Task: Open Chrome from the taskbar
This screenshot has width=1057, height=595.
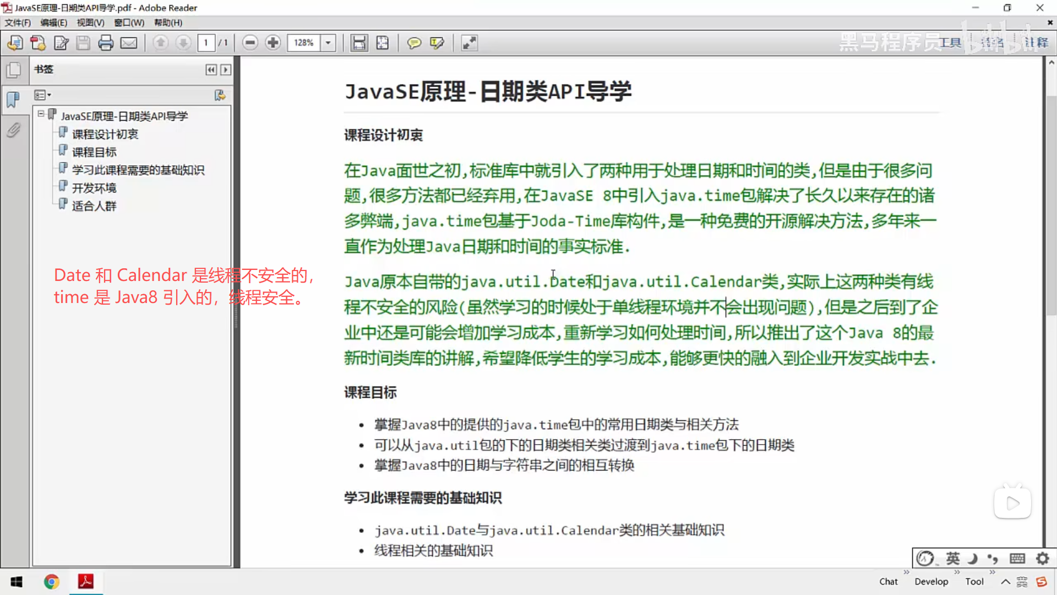Action: click(x=51, y=581)
